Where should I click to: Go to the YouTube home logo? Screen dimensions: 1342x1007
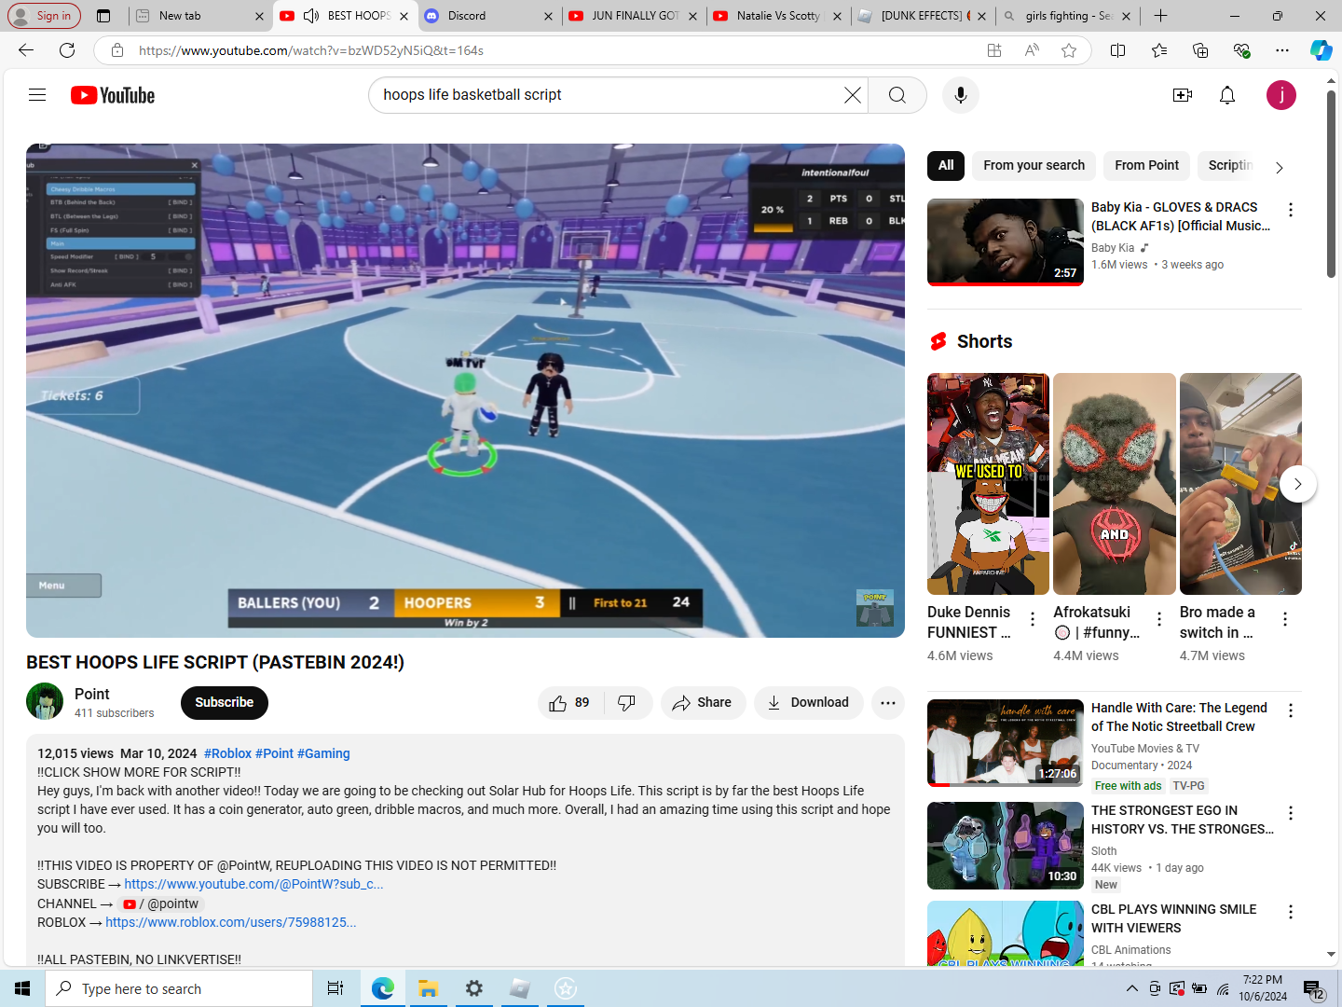point(113,95)
